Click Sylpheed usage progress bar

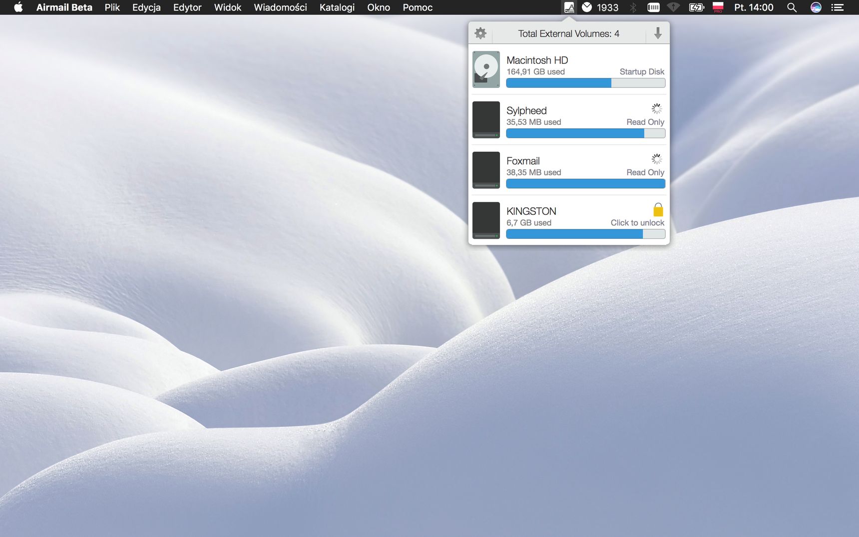pos(585,133)
